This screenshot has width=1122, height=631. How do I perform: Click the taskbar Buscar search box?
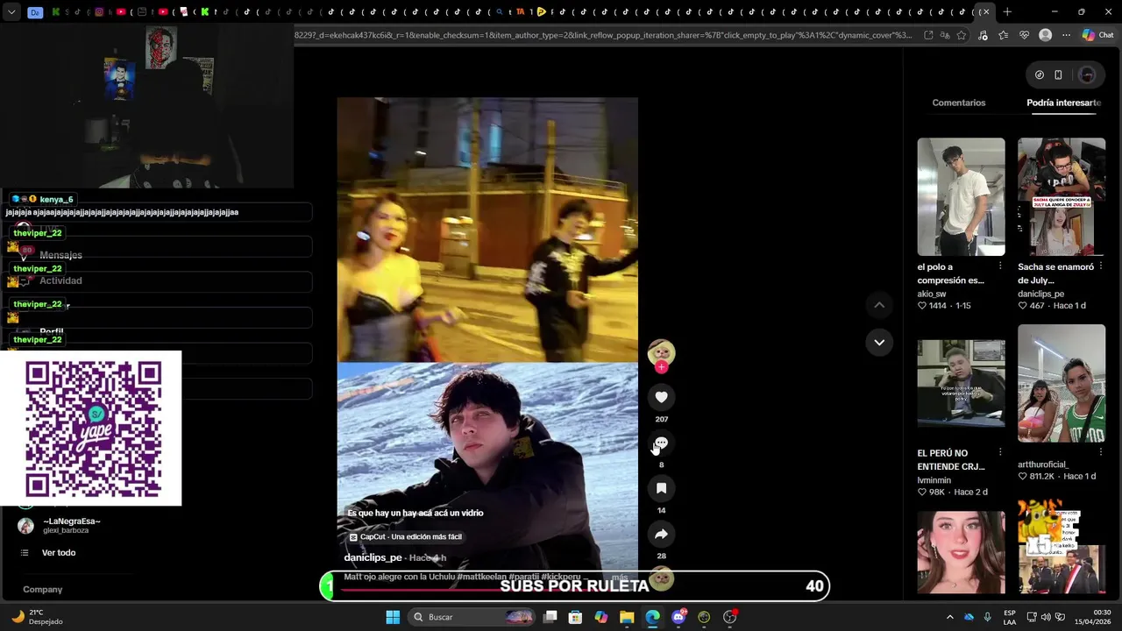click(472, 617)
